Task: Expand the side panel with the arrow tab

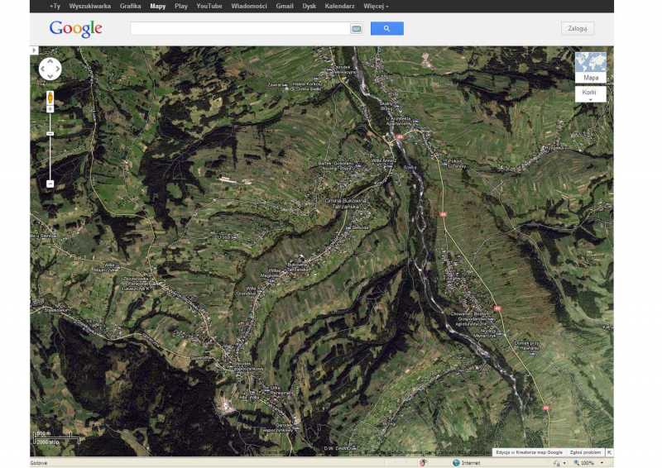Action: [x=34, y=50]
